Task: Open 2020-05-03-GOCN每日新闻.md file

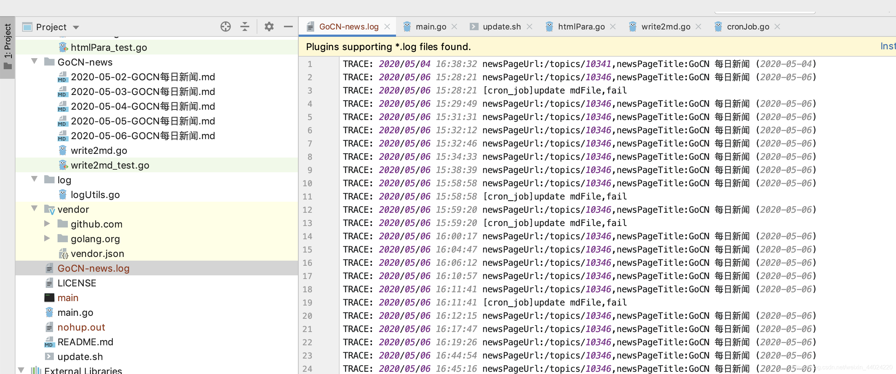Action: [156, 91]
